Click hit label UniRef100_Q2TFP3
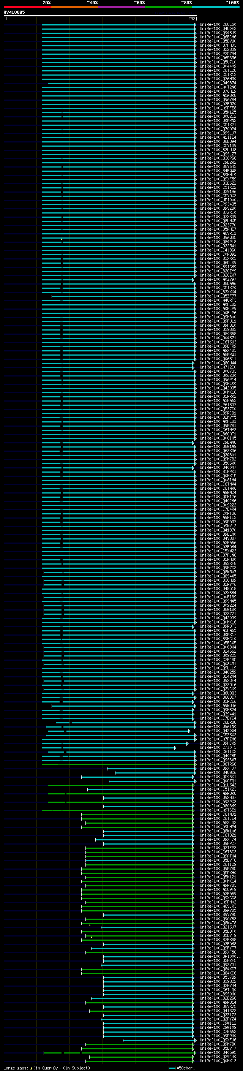243x1071 pixels. (218, 848)
